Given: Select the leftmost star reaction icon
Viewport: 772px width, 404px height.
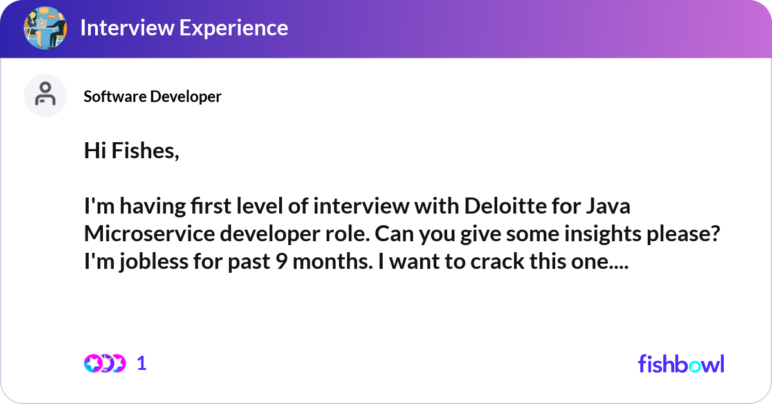Looking at the screenshot, I should (x=93, y=363).
